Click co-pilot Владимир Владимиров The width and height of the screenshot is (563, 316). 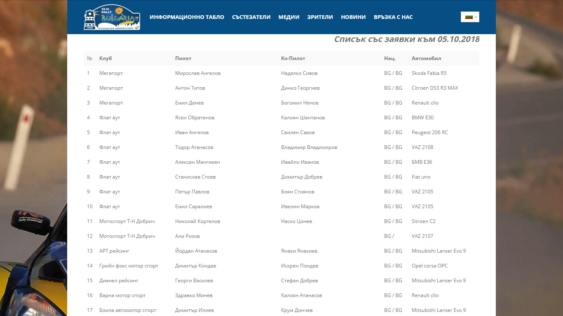pyautogui.click(x=309, y=147)
